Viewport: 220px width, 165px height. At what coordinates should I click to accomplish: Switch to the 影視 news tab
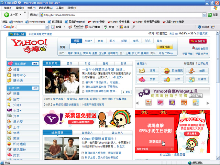click(x=124, y=63)
